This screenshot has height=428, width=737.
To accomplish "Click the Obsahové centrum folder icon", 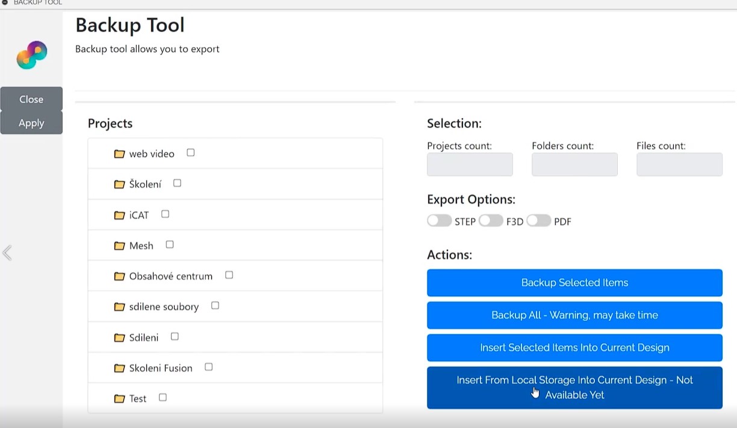I will click(119, 276).
